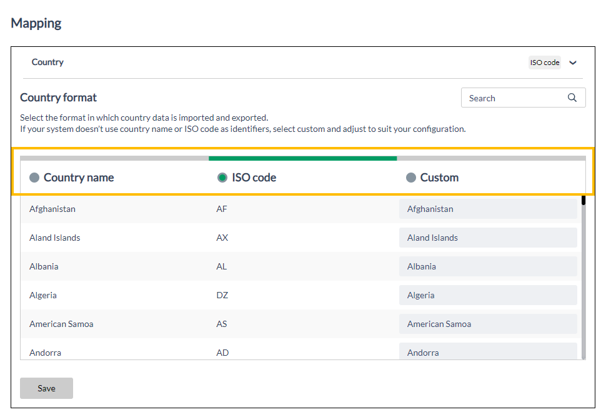606x417 pixels.
Task: Click the AX ISO code entry
Action: click(x=221, y=238)
